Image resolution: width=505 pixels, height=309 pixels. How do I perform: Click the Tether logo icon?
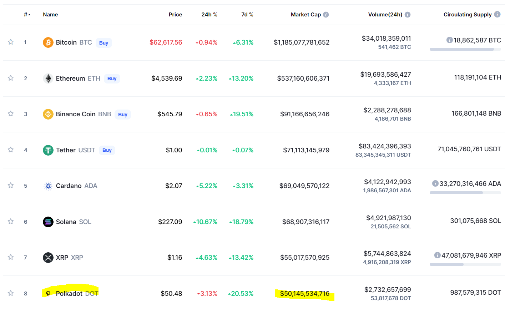[48, 150]
